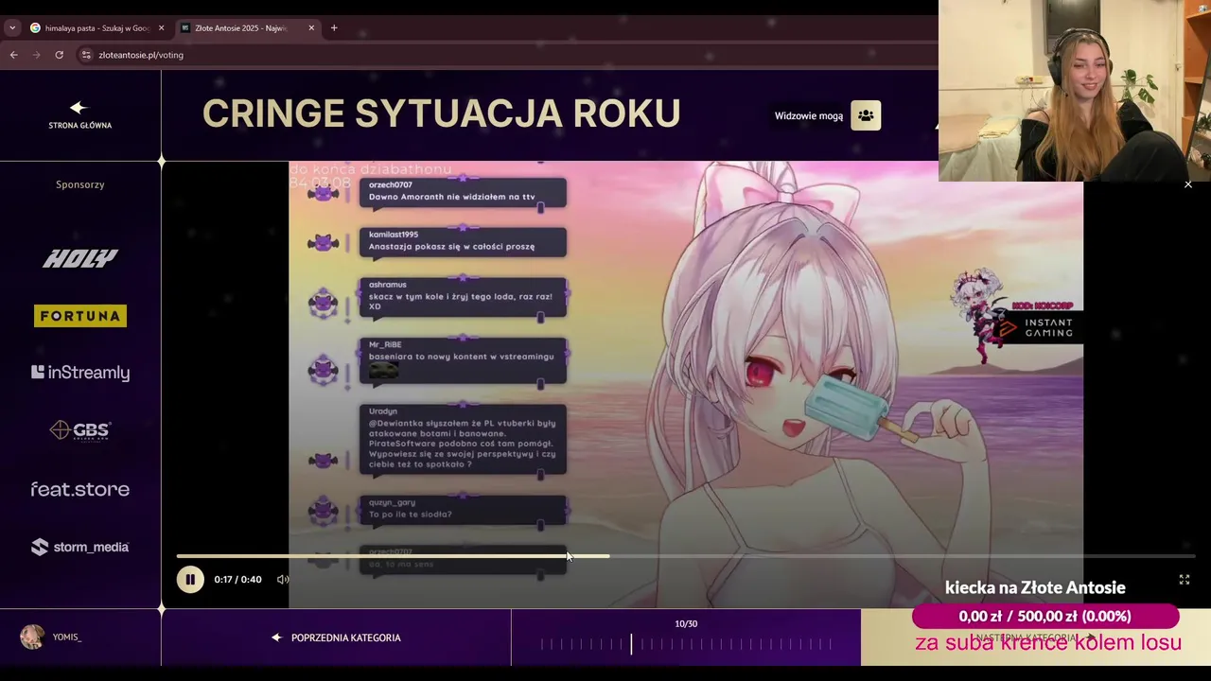Click the viewers group icon button
This screenshot has width=1211, height=681.
[866, 115]
